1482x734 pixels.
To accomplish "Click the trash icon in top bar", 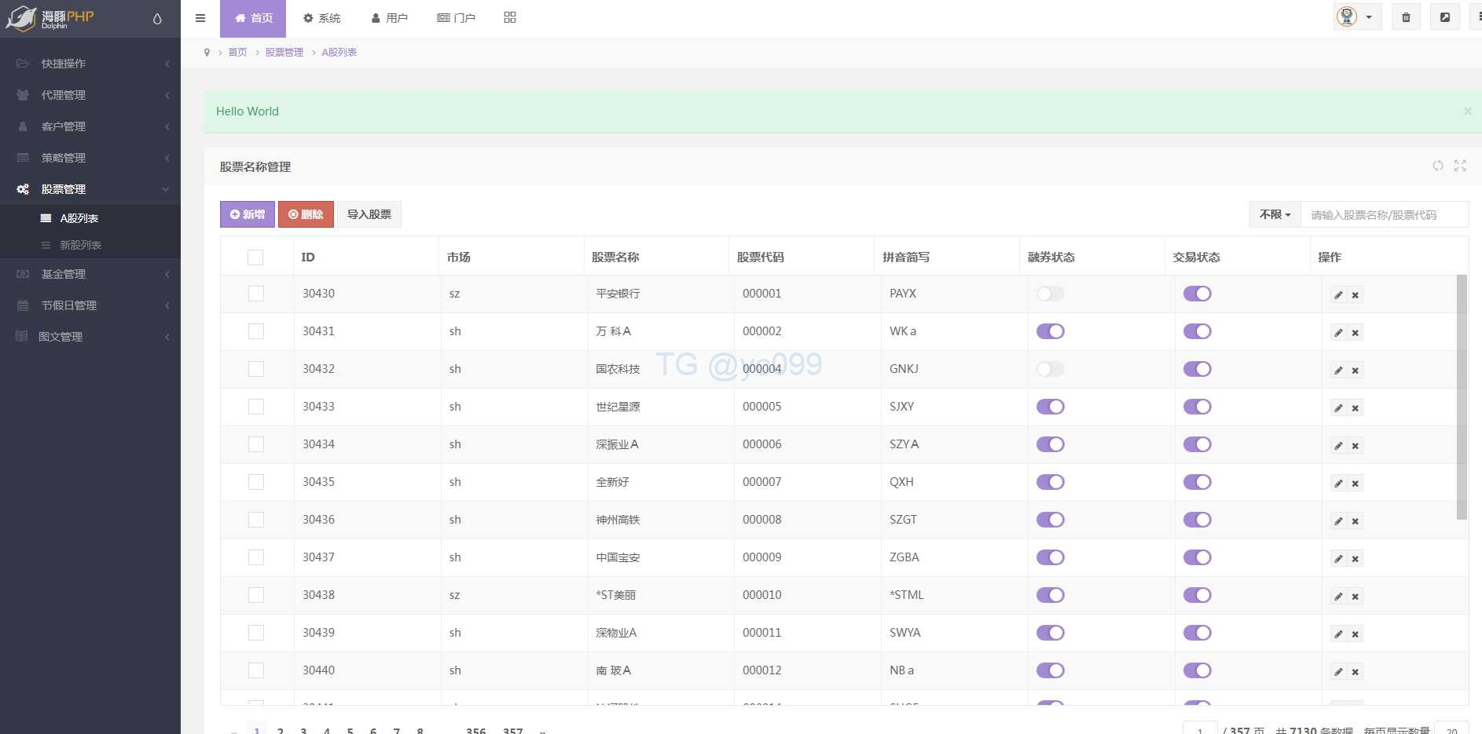I will 1406,17.
